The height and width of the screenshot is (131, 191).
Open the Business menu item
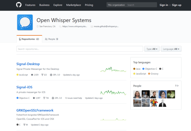tap(44, 5)
